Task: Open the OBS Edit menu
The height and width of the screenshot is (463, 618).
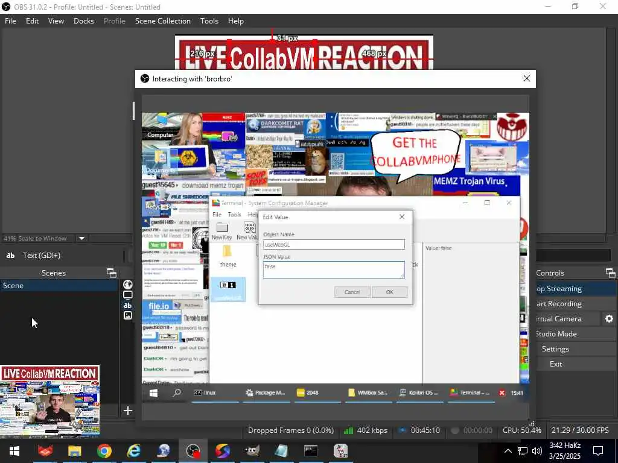Action: tap(33, 21)
